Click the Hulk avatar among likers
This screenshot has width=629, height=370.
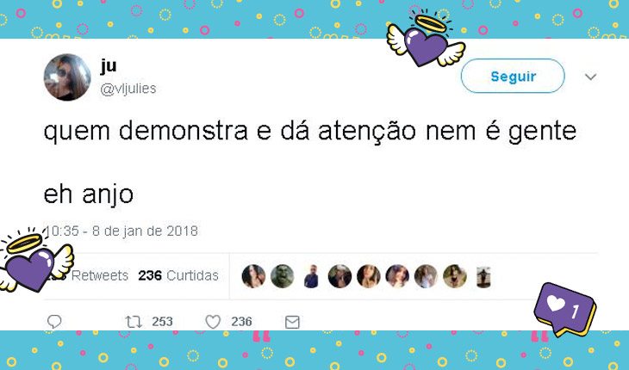coord(282,276)
